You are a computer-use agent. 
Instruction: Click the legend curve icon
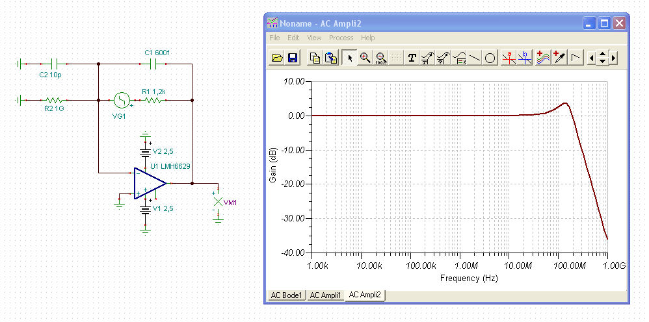458,58
